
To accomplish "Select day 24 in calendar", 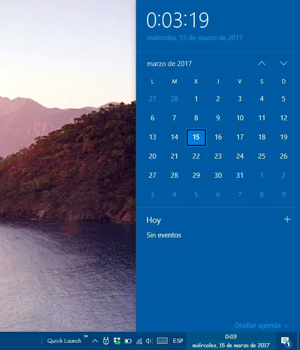I will (x=240, y=156).
